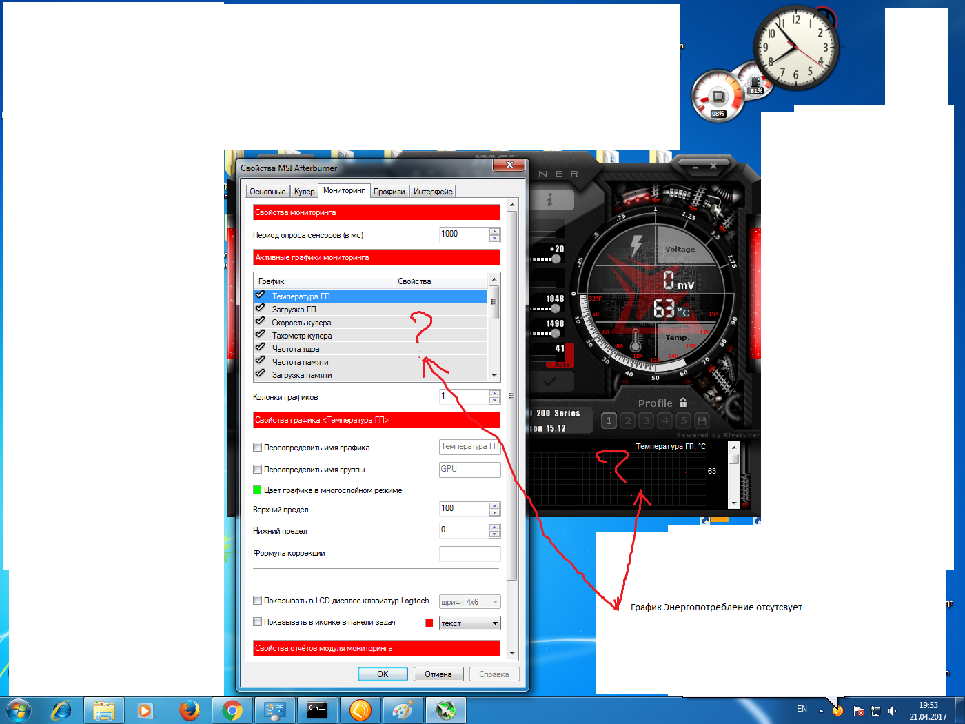This screenshot has width=965, height=724.
Task: Click the taskbar clock showing 19:53
Action: (x=928, y=711)
